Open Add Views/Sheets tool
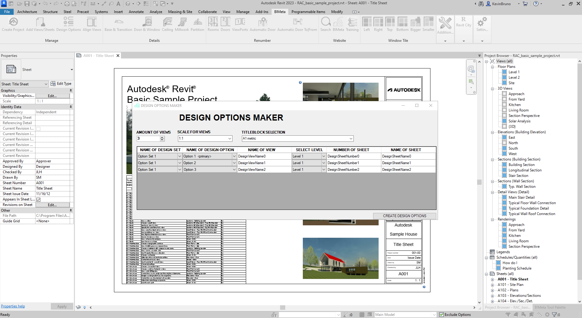This screenshot has width=582, height=318. [x=40, y=24]
